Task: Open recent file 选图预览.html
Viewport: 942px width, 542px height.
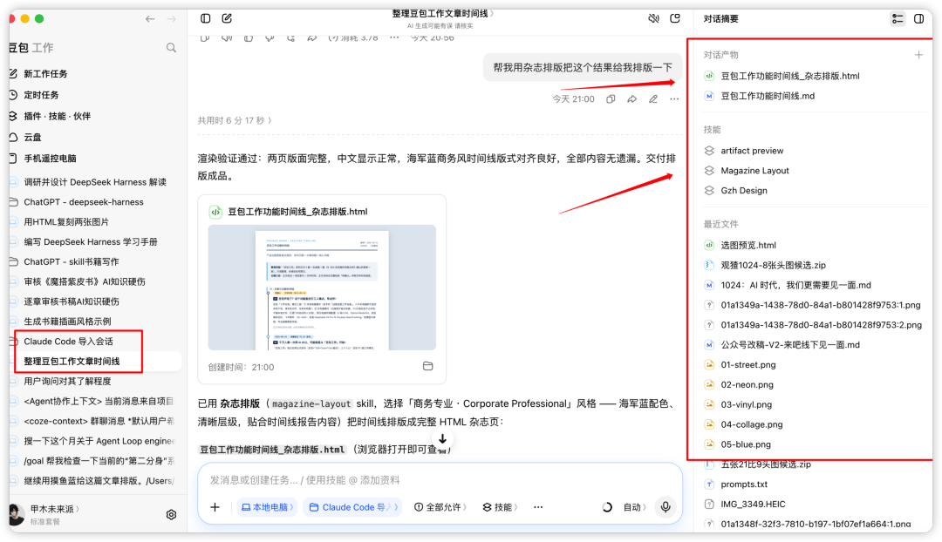Action: click(748, 245)
